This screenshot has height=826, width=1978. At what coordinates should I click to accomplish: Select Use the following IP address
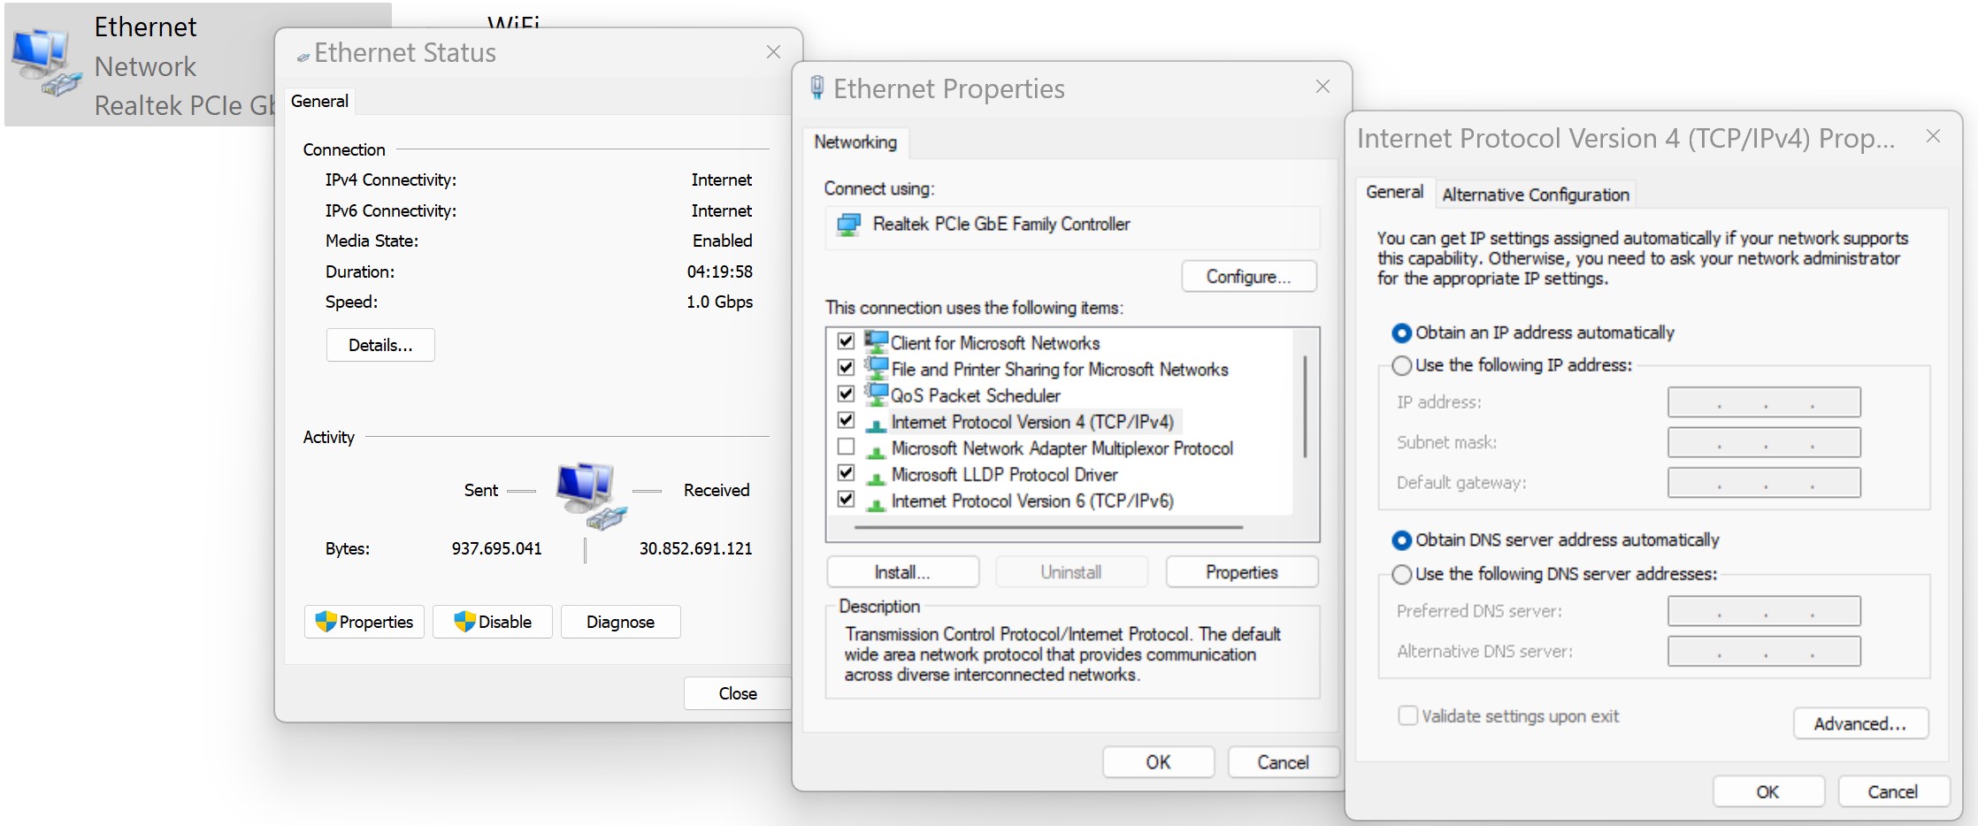(x=1401, y=365)
